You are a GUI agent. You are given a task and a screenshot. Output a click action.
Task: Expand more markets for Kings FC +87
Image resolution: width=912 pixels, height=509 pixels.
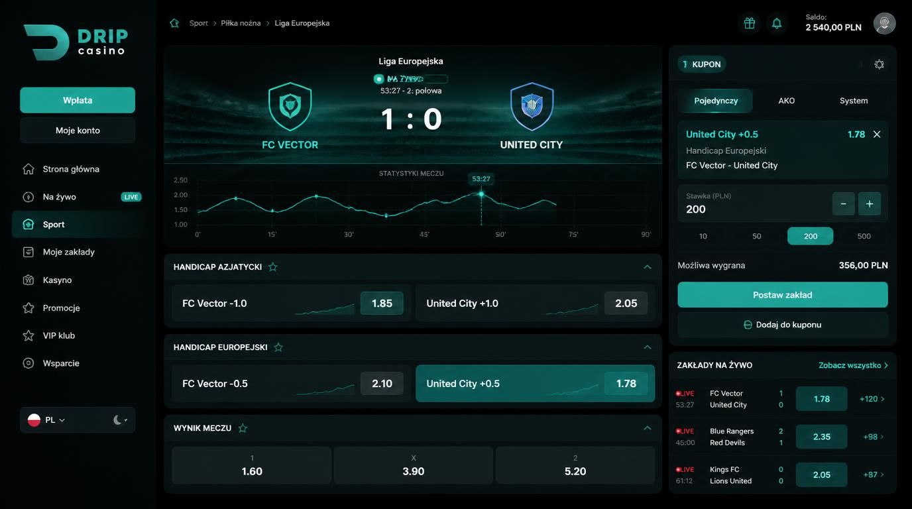tap(872, 475)
